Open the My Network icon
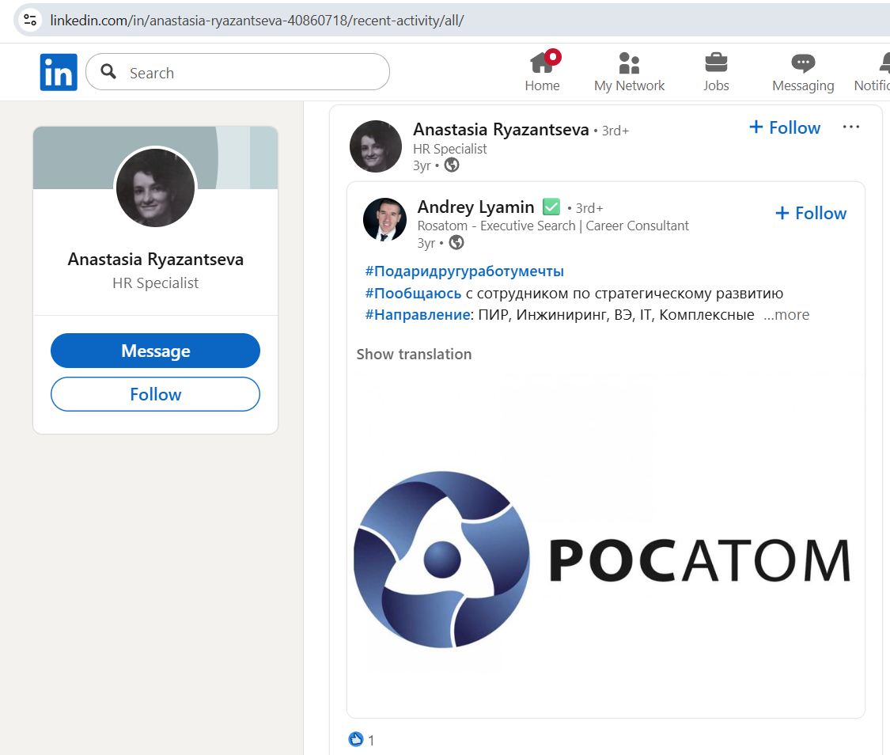The height and width of the screenshot is (755, 890). (629, 63)
